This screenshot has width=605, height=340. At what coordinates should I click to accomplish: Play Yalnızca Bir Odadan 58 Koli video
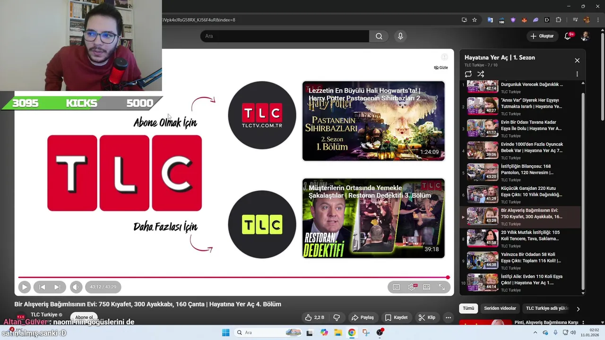click(520, 261)
